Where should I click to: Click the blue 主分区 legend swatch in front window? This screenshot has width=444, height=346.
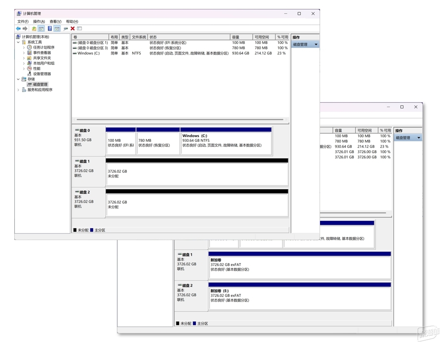pyautogui.click(x=92, y=230)
